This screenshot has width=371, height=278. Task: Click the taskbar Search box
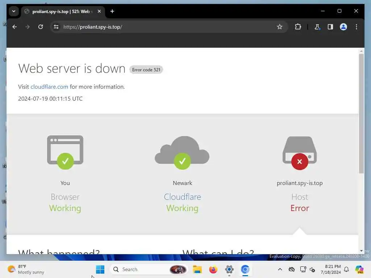click(x=149, y=269)
